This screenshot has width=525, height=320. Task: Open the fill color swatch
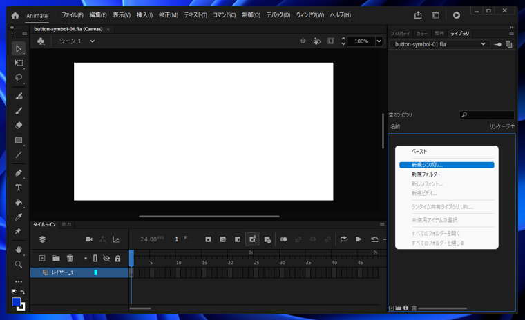click(x=16, y=301)
